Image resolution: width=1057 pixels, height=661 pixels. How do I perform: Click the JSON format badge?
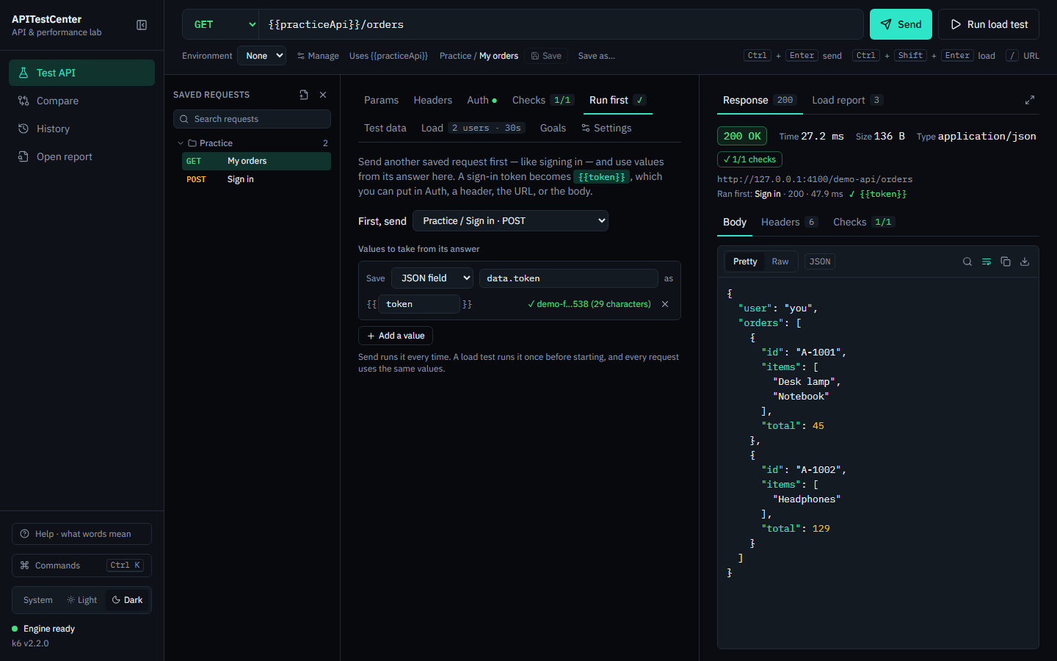click(820, 261)
